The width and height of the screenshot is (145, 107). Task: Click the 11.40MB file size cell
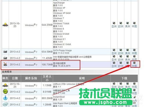tap(47, 58)
